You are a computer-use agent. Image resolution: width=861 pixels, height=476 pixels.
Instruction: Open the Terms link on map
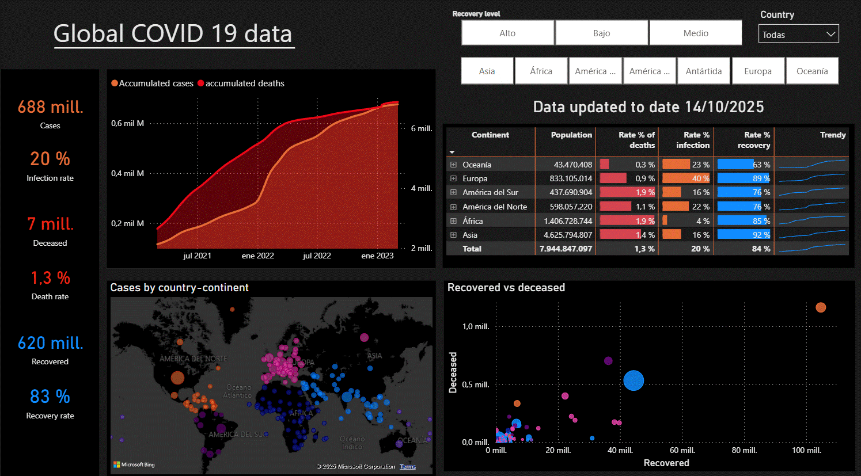(408, 467)
